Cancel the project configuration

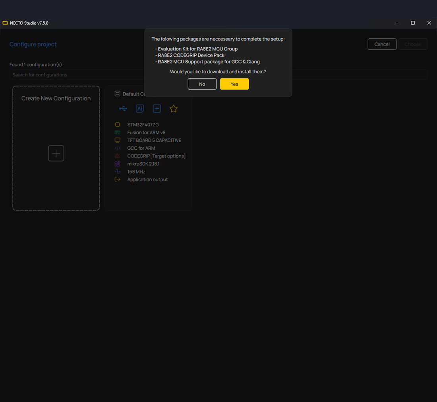point(382,44)
